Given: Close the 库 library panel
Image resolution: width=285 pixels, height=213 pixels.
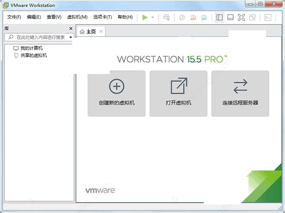Looking at the screenshot, I should pyautogui.click(x=71, y=28).
